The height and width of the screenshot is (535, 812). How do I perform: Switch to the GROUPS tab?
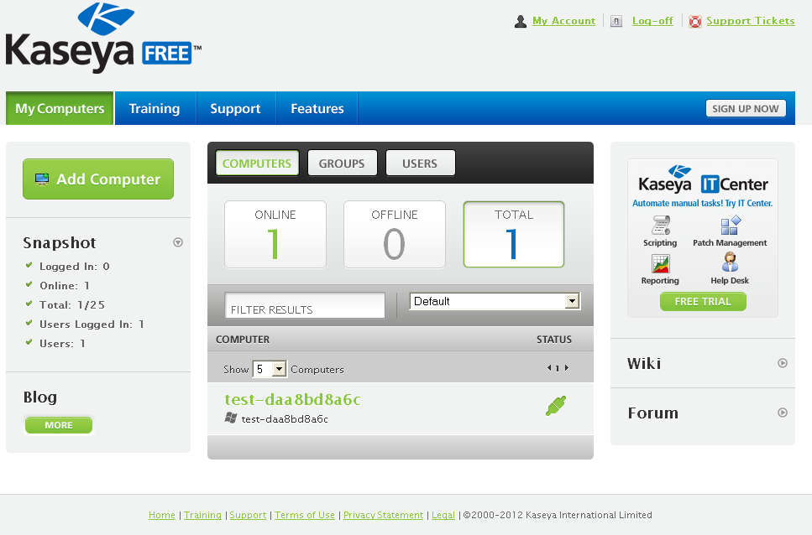pos(342,164)
